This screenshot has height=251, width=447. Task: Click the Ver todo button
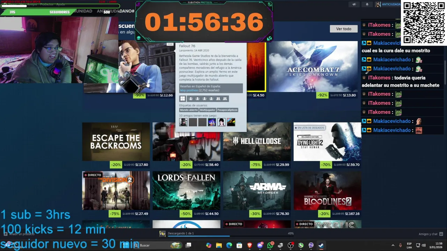pos(344,29)
